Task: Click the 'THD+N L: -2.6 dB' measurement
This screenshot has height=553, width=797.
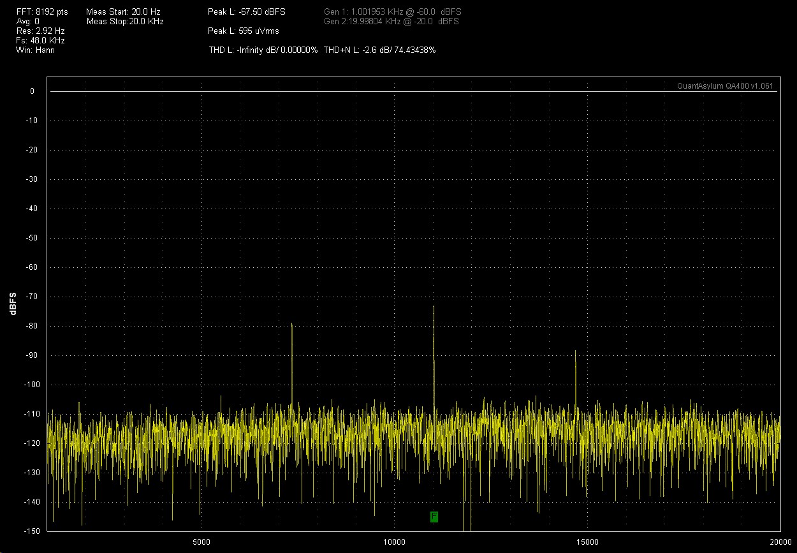Action: coord(380,50)
